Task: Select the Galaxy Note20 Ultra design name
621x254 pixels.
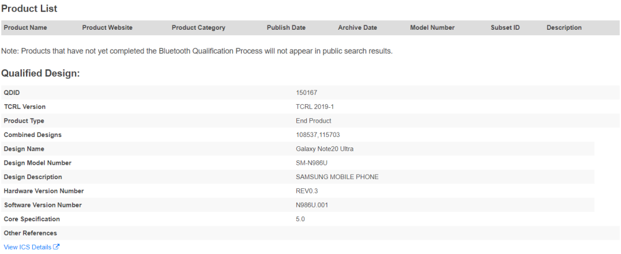Action: click(324, 149)
